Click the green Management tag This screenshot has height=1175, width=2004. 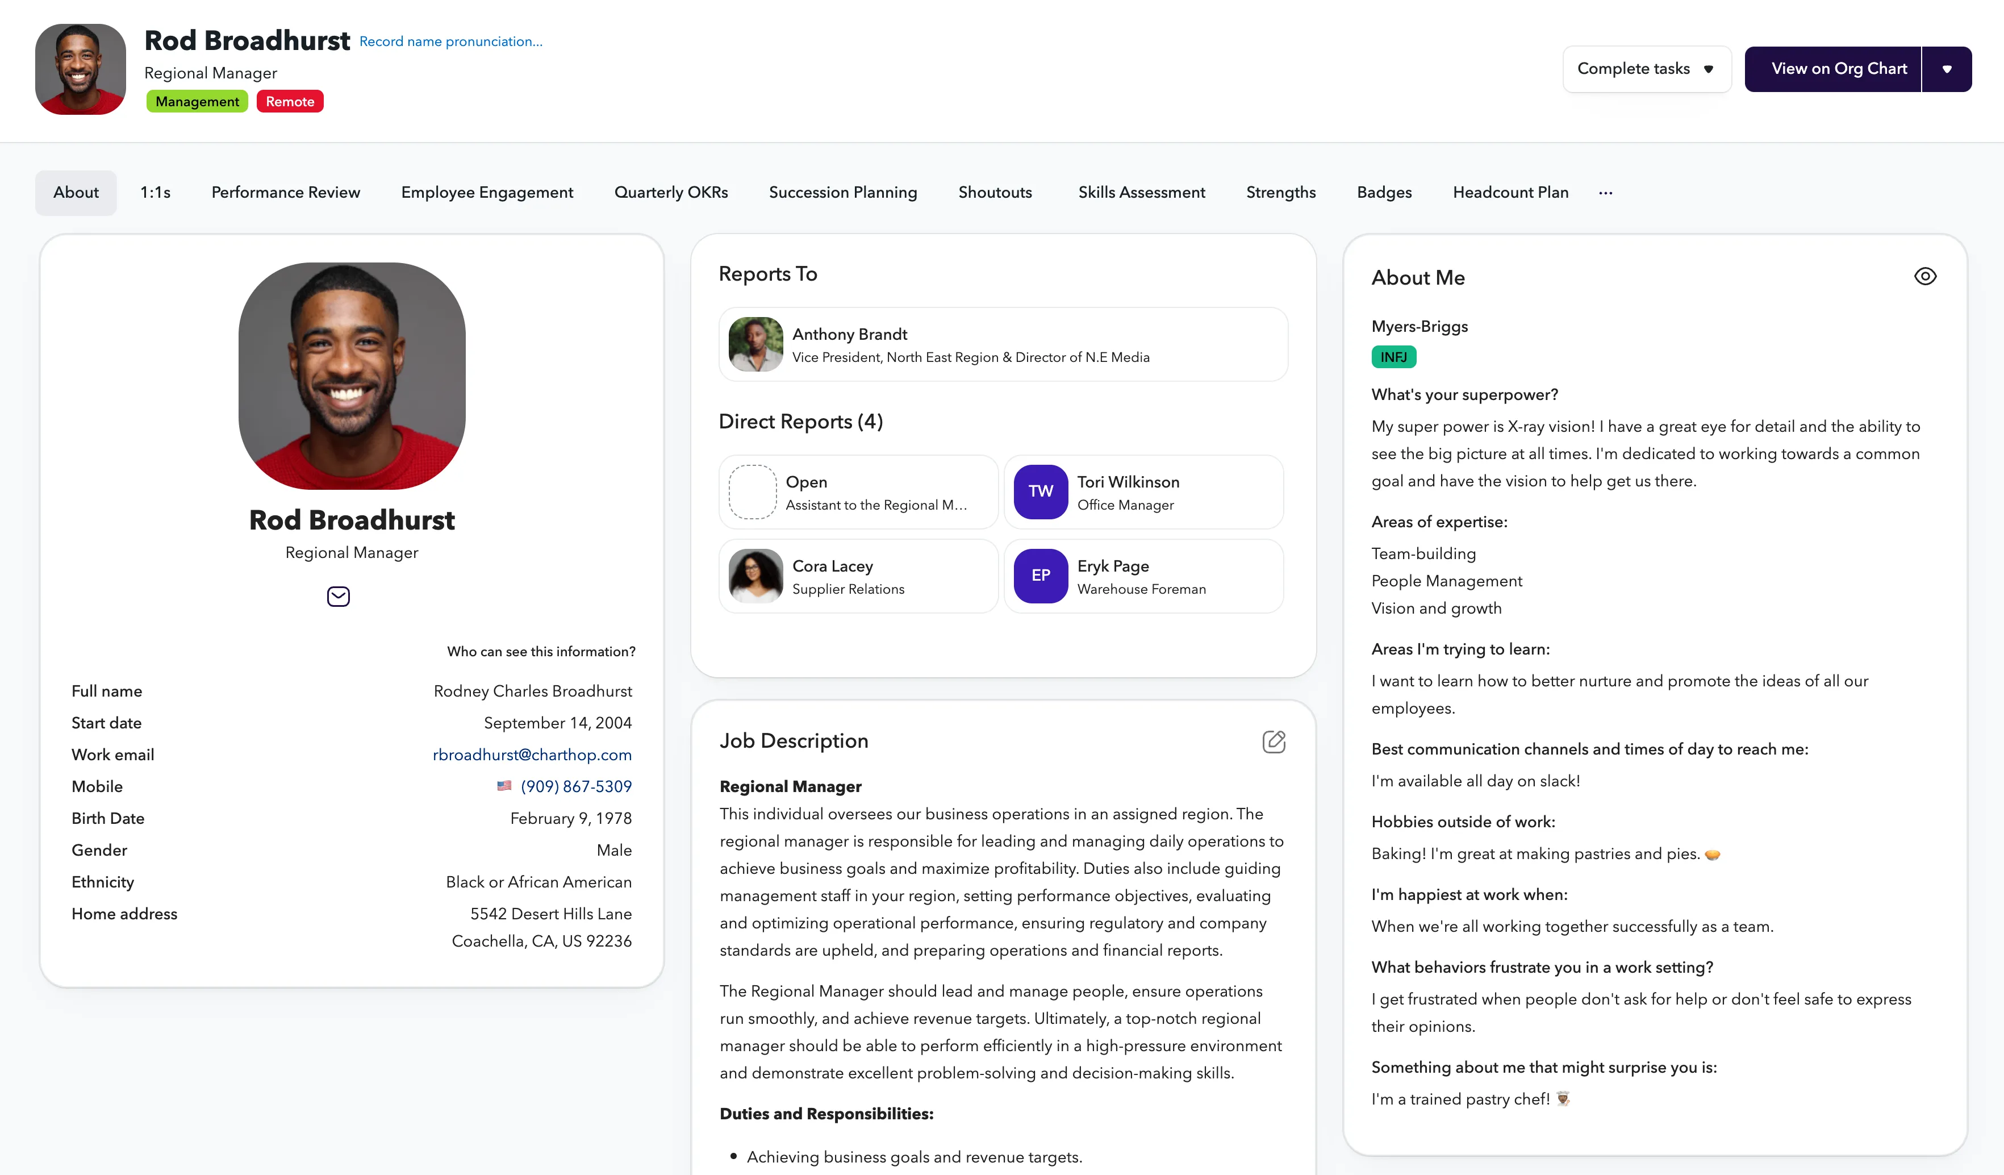point(197,101)
